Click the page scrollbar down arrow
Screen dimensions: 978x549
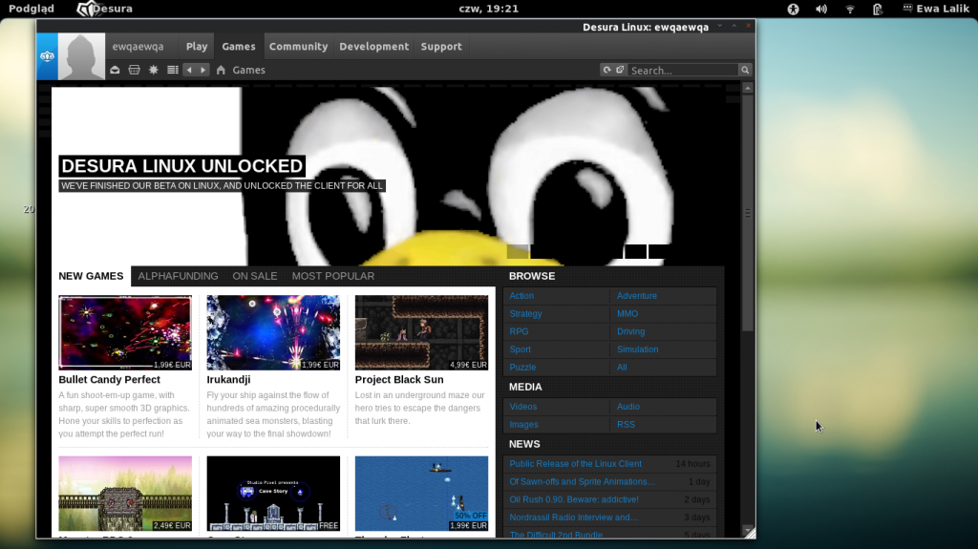748,531
